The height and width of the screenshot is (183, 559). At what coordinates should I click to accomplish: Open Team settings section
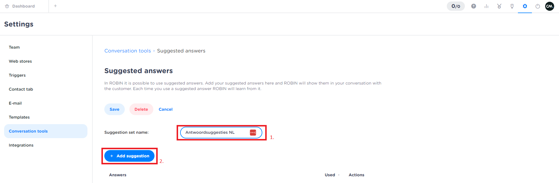14,47
